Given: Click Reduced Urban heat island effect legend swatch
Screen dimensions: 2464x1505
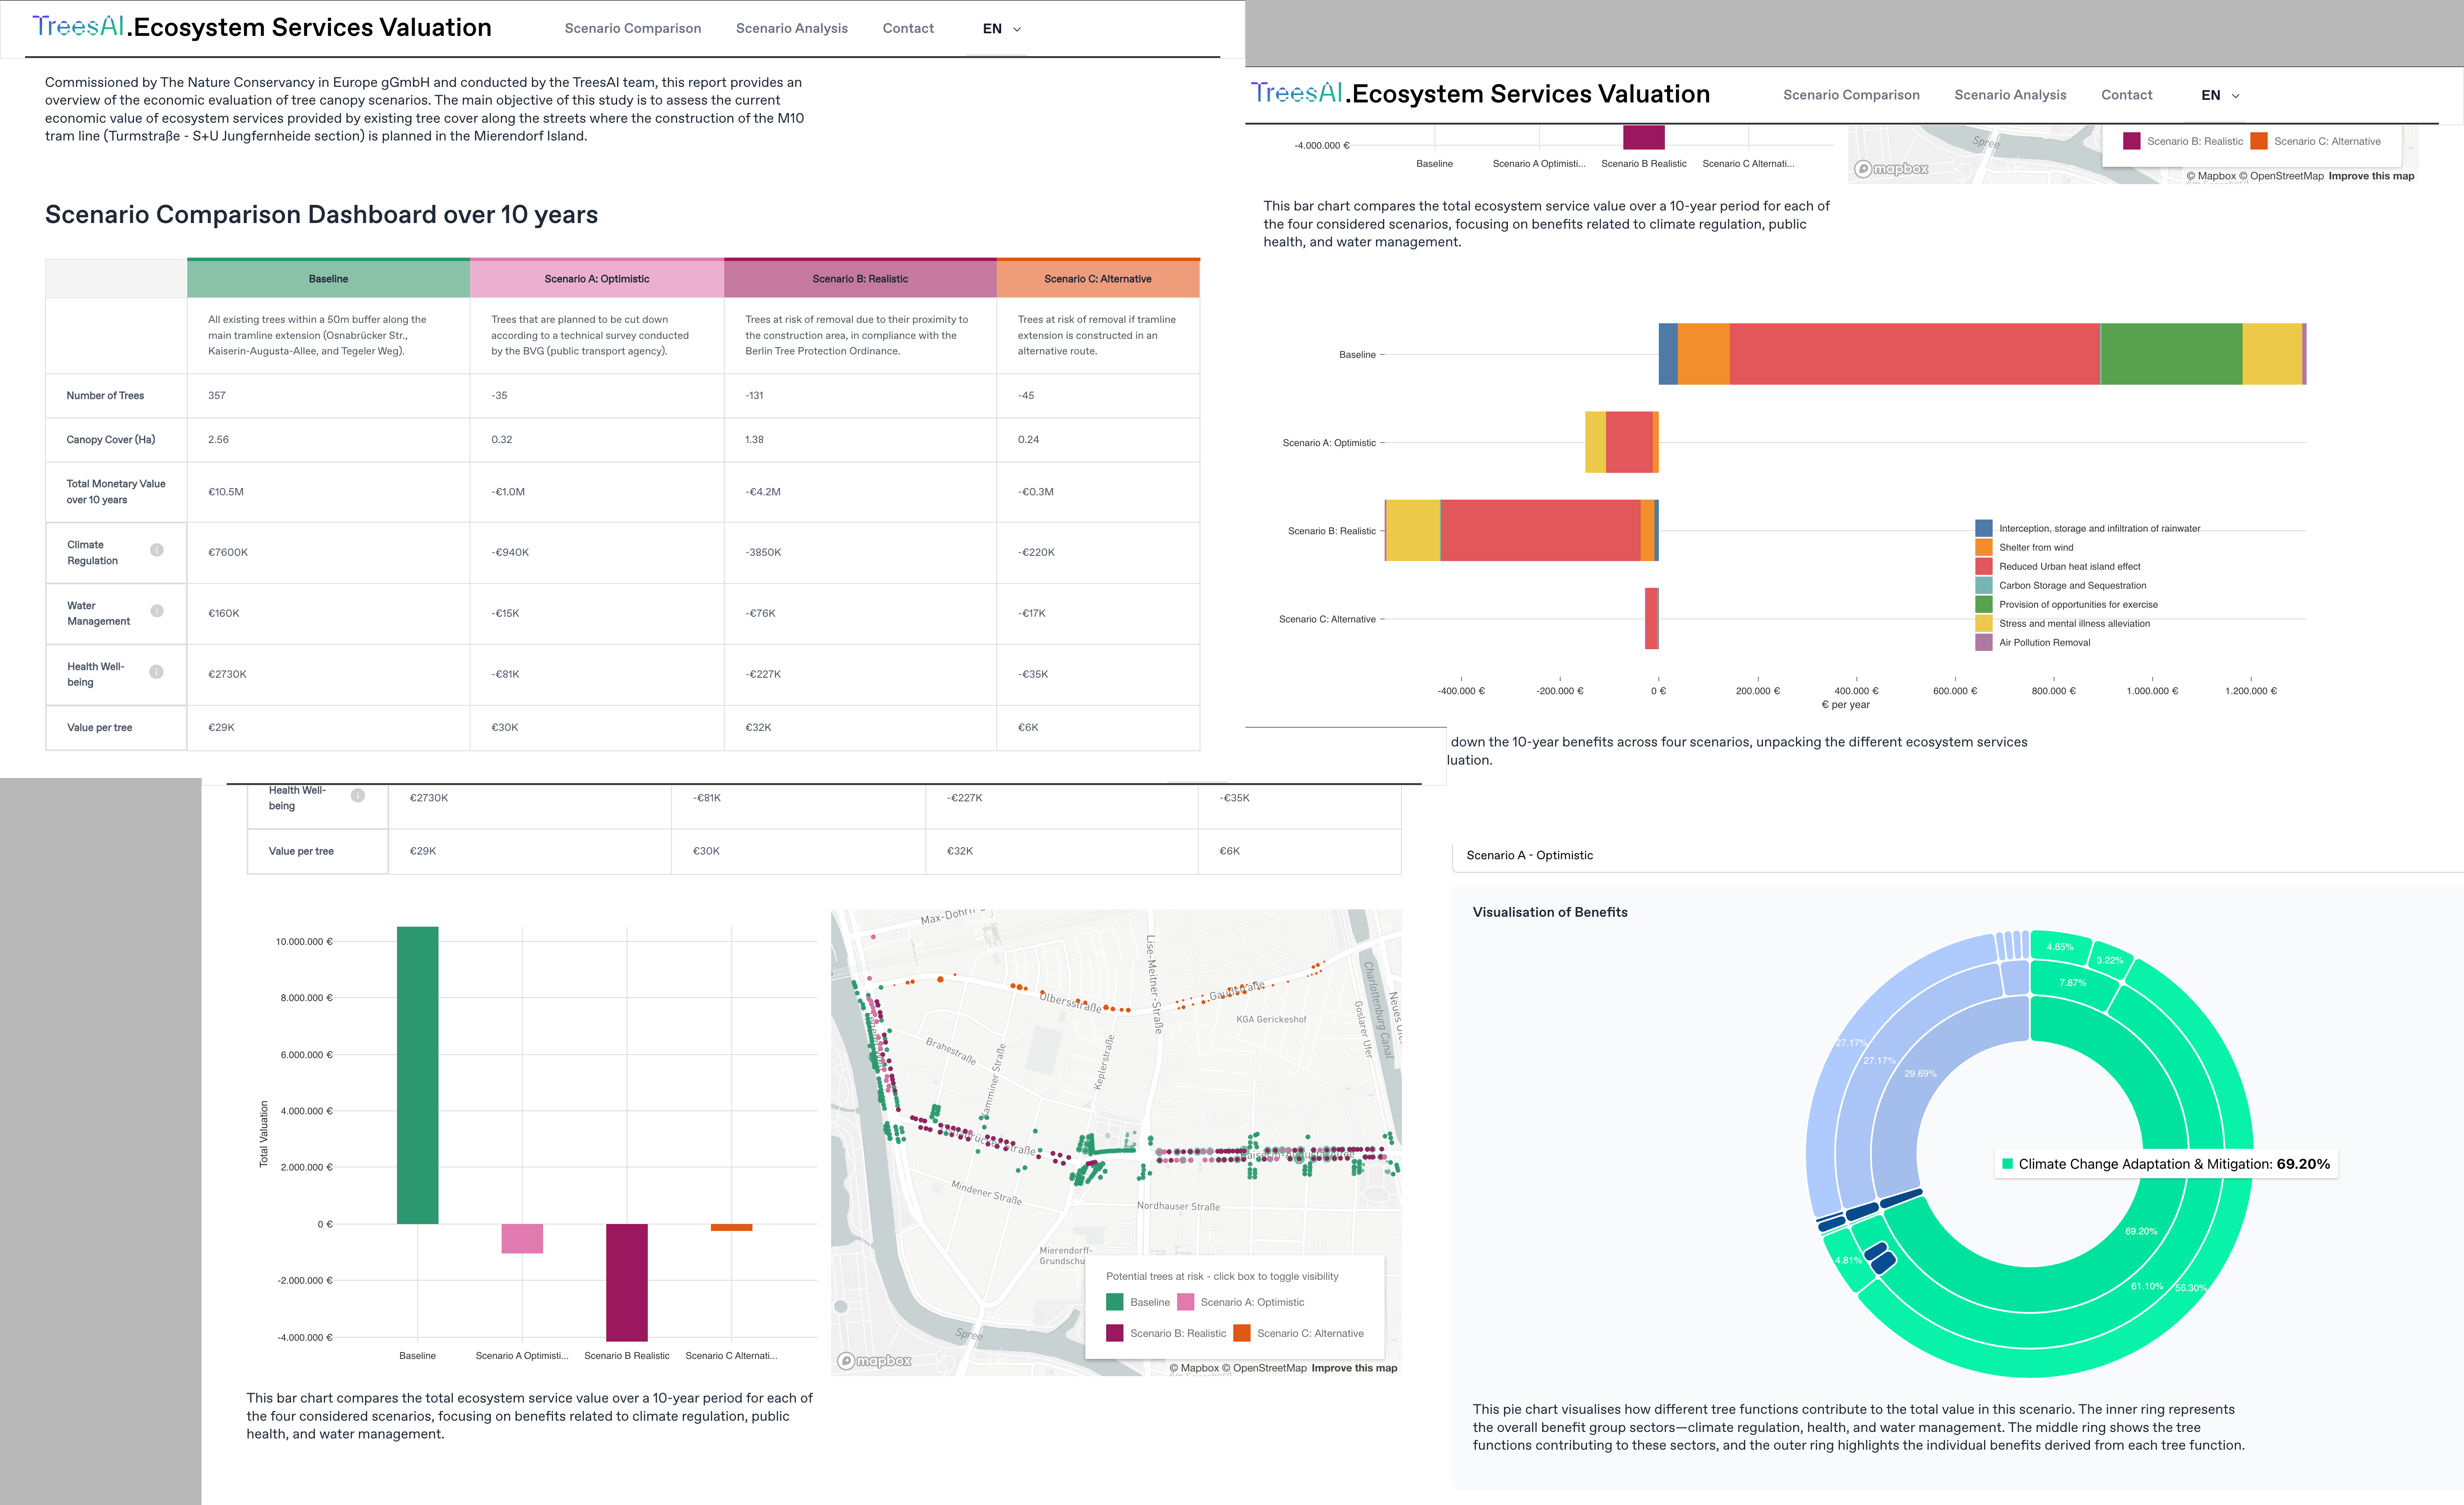Looking at the screenshot, I should tap(1984, 567).
